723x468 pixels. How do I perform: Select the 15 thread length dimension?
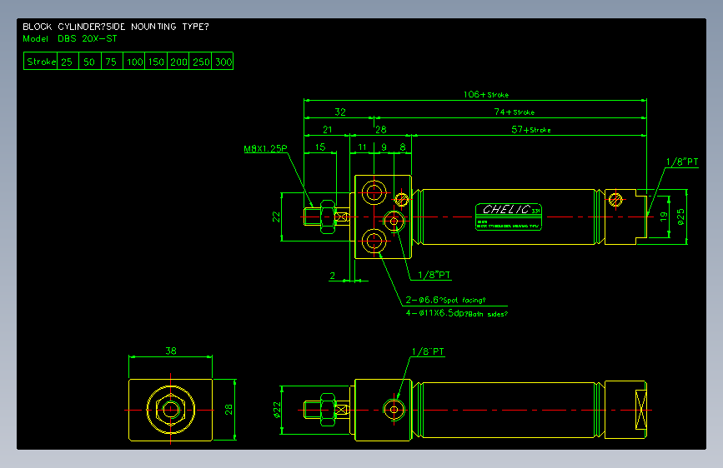click(320, 147)
